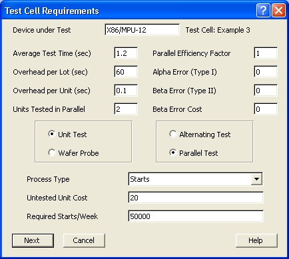
Task: Click the Next button
Action: 33,240
